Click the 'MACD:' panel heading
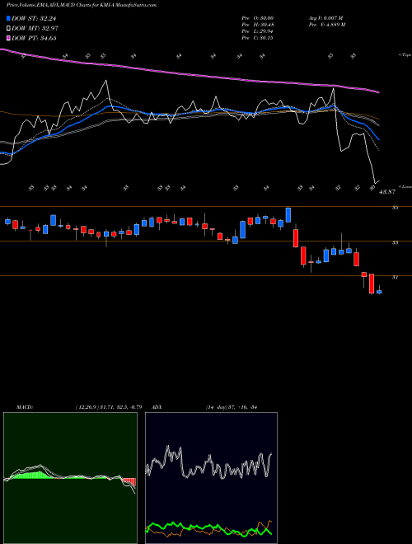The image size is (412, 544). pyautogui.click(x=25, y=407)
